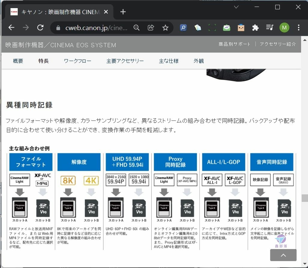
Task: Go back to the previous page
Action: click(11, 27)
